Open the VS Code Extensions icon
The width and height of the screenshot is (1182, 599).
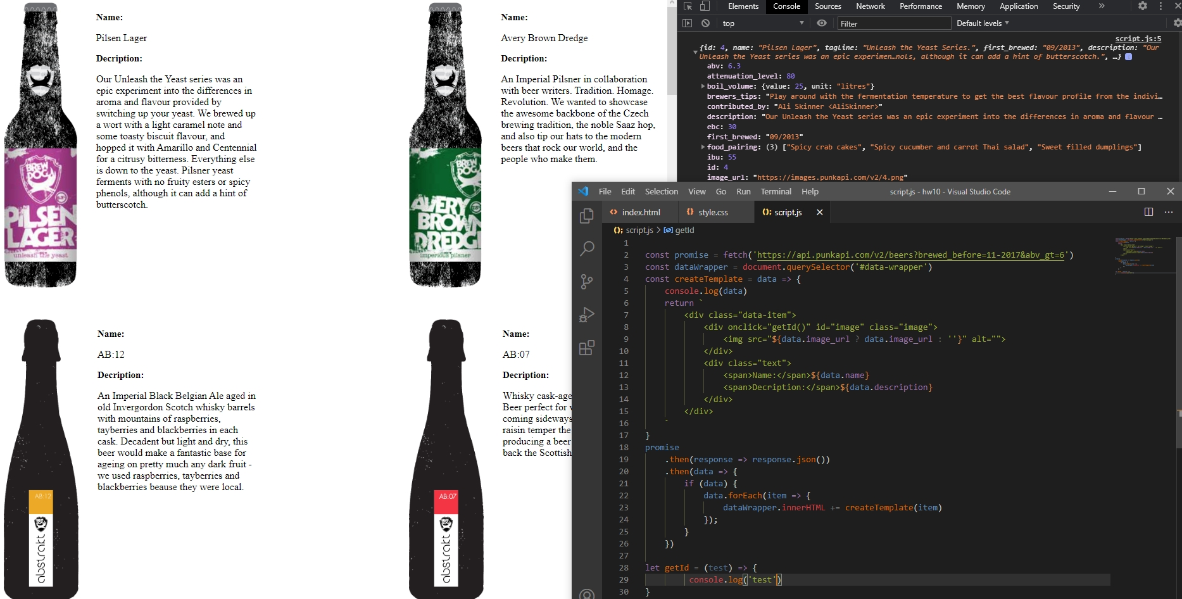point(587,348)
